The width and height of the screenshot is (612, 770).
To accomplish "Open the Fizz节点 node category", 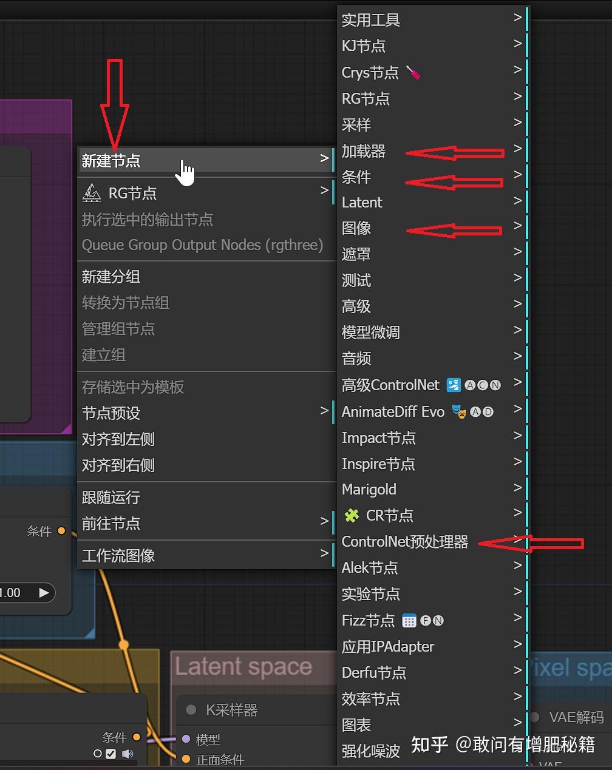I will (x=432, y=621).
